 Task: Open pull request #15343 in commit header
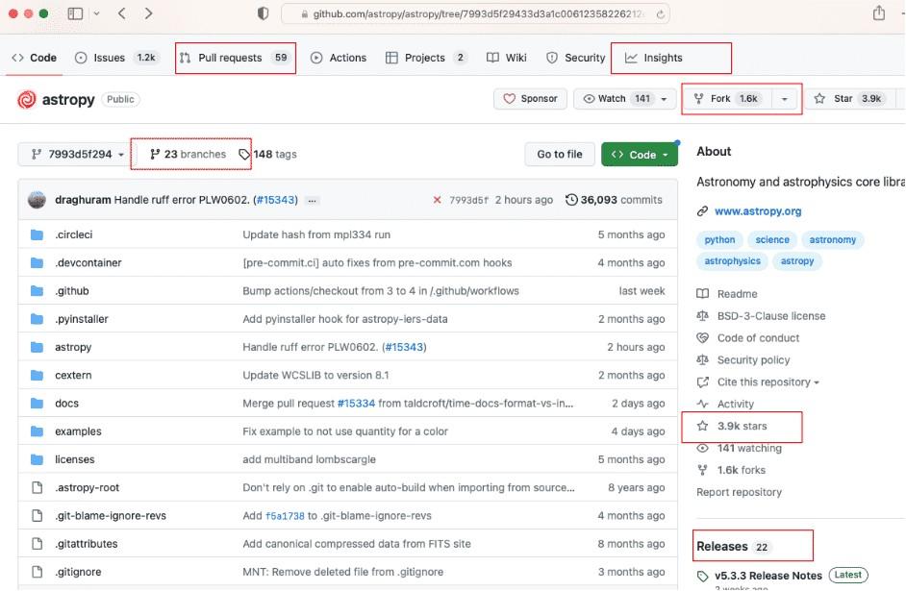[275, 200]
